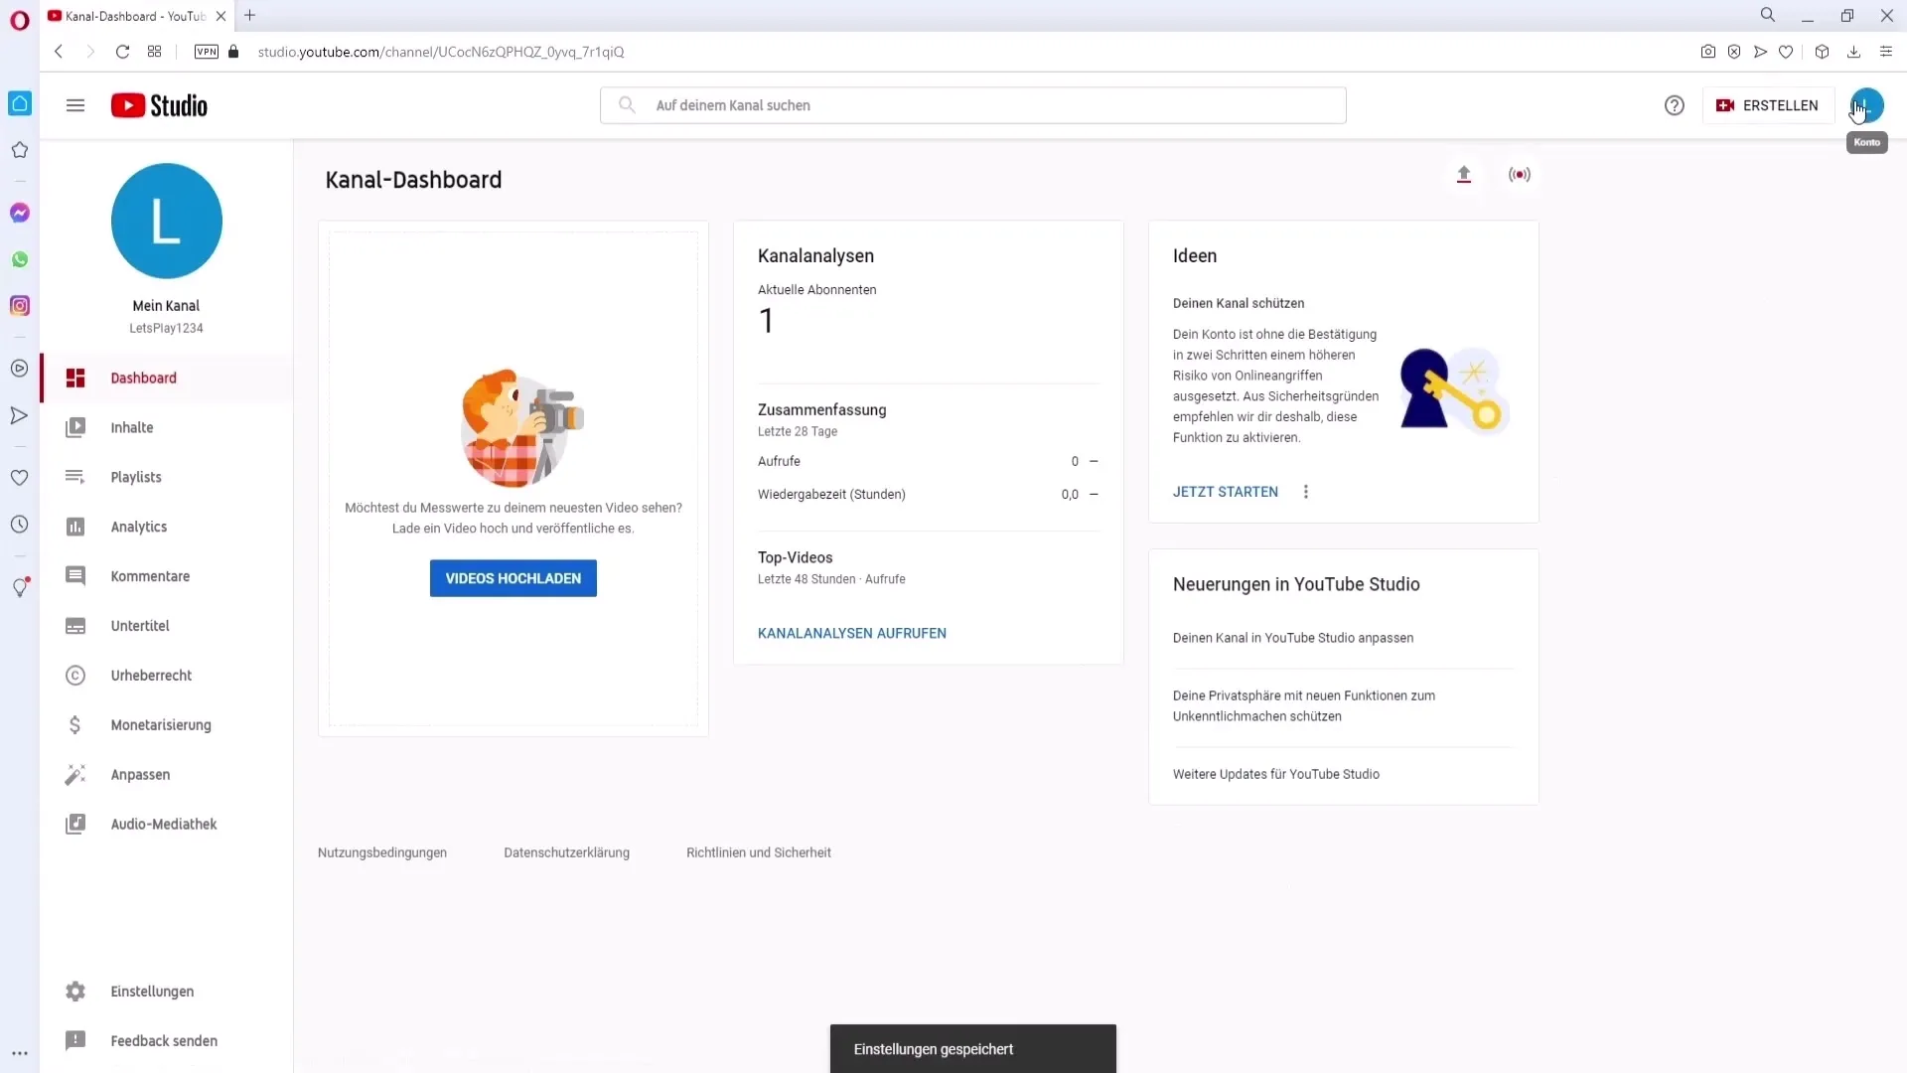This screenshot has width=1907, height=1073.
Task: Select the Analytics sidebar icon
Action: (74, 528)
